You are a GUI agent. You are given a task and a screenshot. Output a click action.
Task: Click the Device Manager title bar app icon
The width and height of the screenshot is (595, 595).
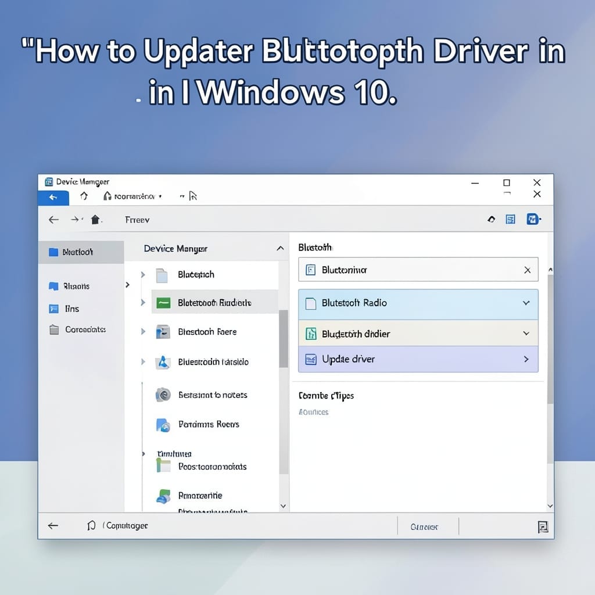point(49,182)
